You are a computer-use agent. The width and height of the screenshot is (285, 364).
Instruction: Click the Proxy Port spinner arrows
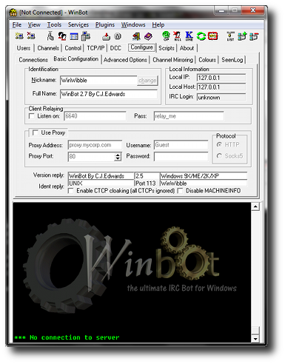[x=118, y=157]
